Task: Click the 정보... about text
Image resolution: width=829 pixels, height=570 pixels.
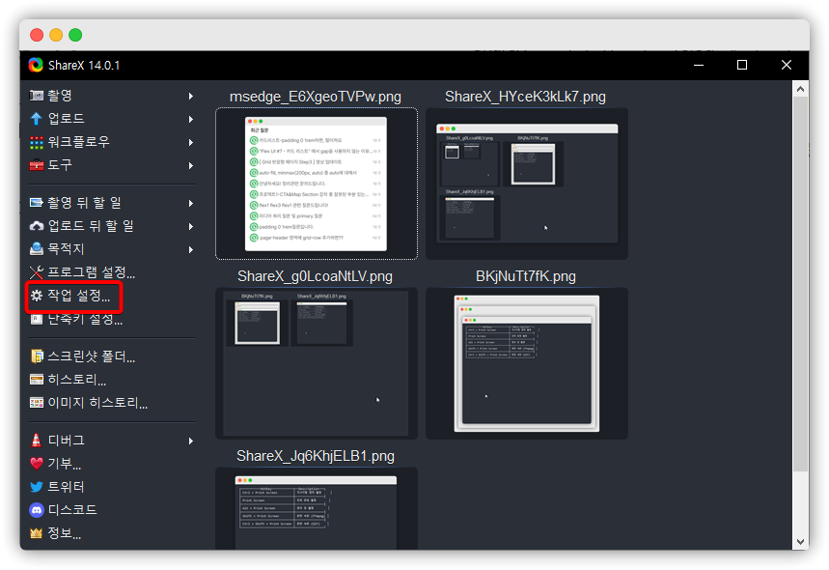Action: pos(65,533)
